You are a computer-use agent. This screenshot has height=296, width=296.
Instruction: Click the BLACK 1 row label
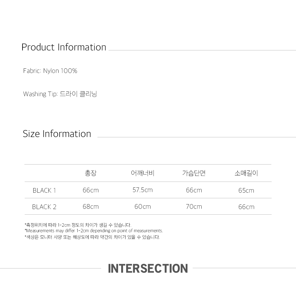(44, 191)
